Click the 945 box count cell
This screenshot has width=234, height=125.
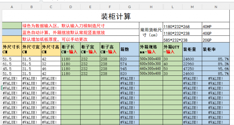click(130, 69)
